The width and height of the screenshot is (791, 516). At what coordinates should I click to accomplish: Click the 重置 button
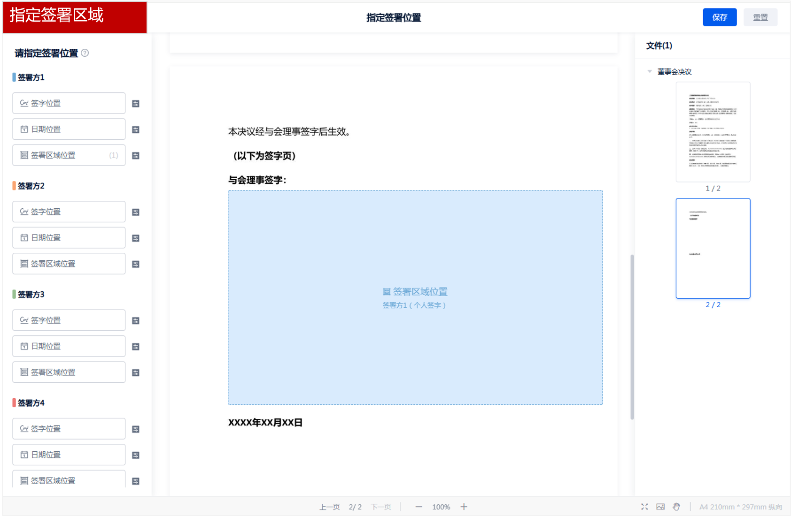tap(760, 17)
